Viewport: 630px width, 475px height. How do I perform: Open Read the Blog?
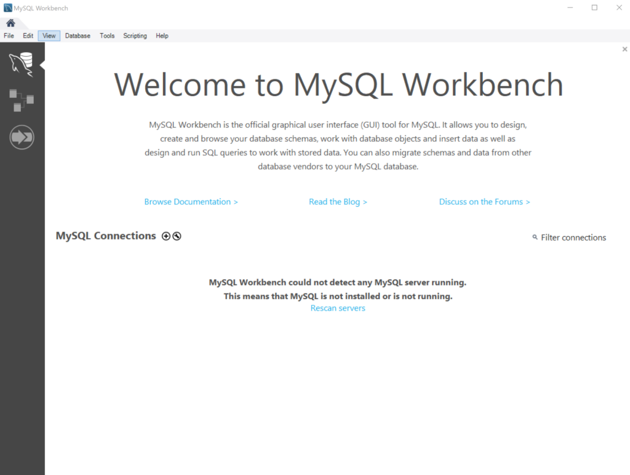click(338, 201)
